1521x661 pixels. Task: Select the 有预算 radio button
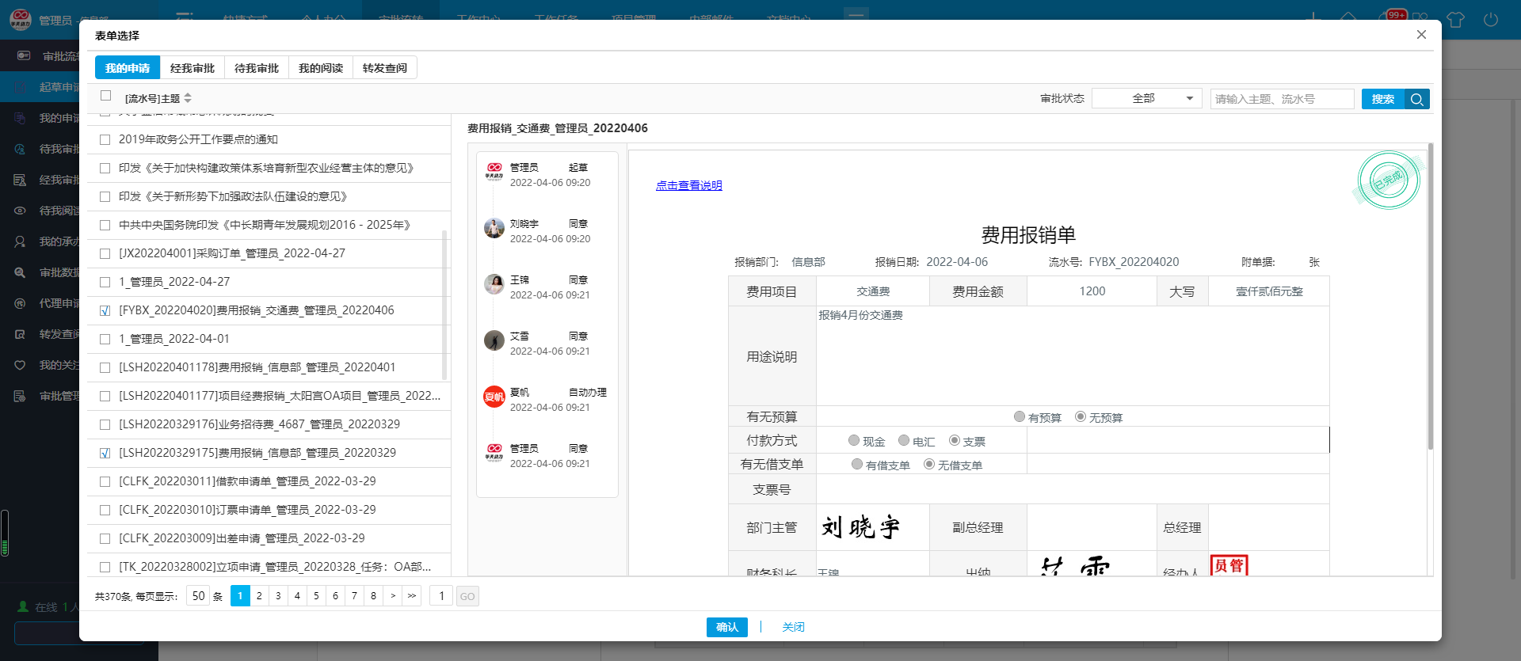tap(1020, 416)
